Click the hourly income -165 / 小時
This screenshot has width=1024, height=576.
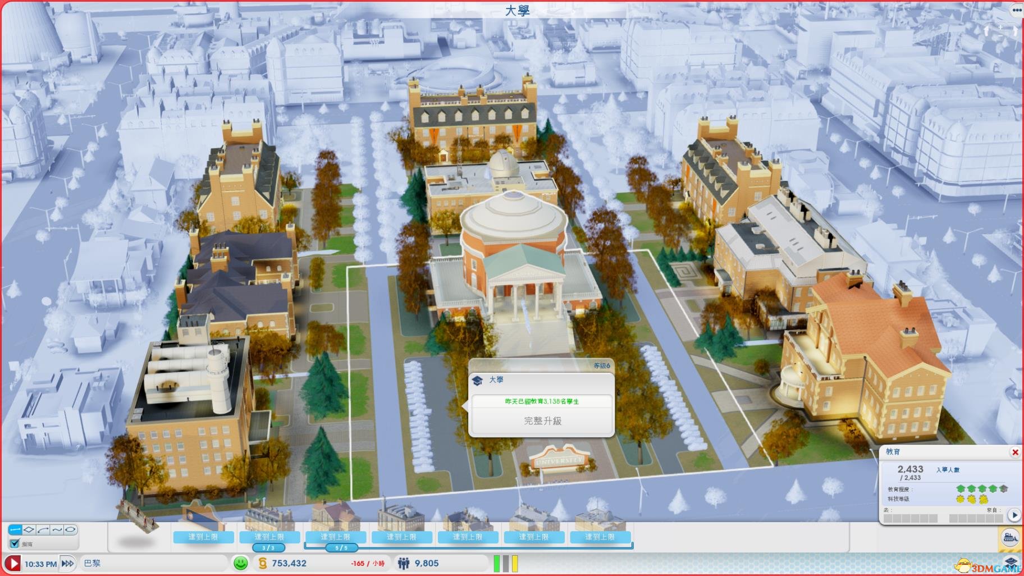368,563
